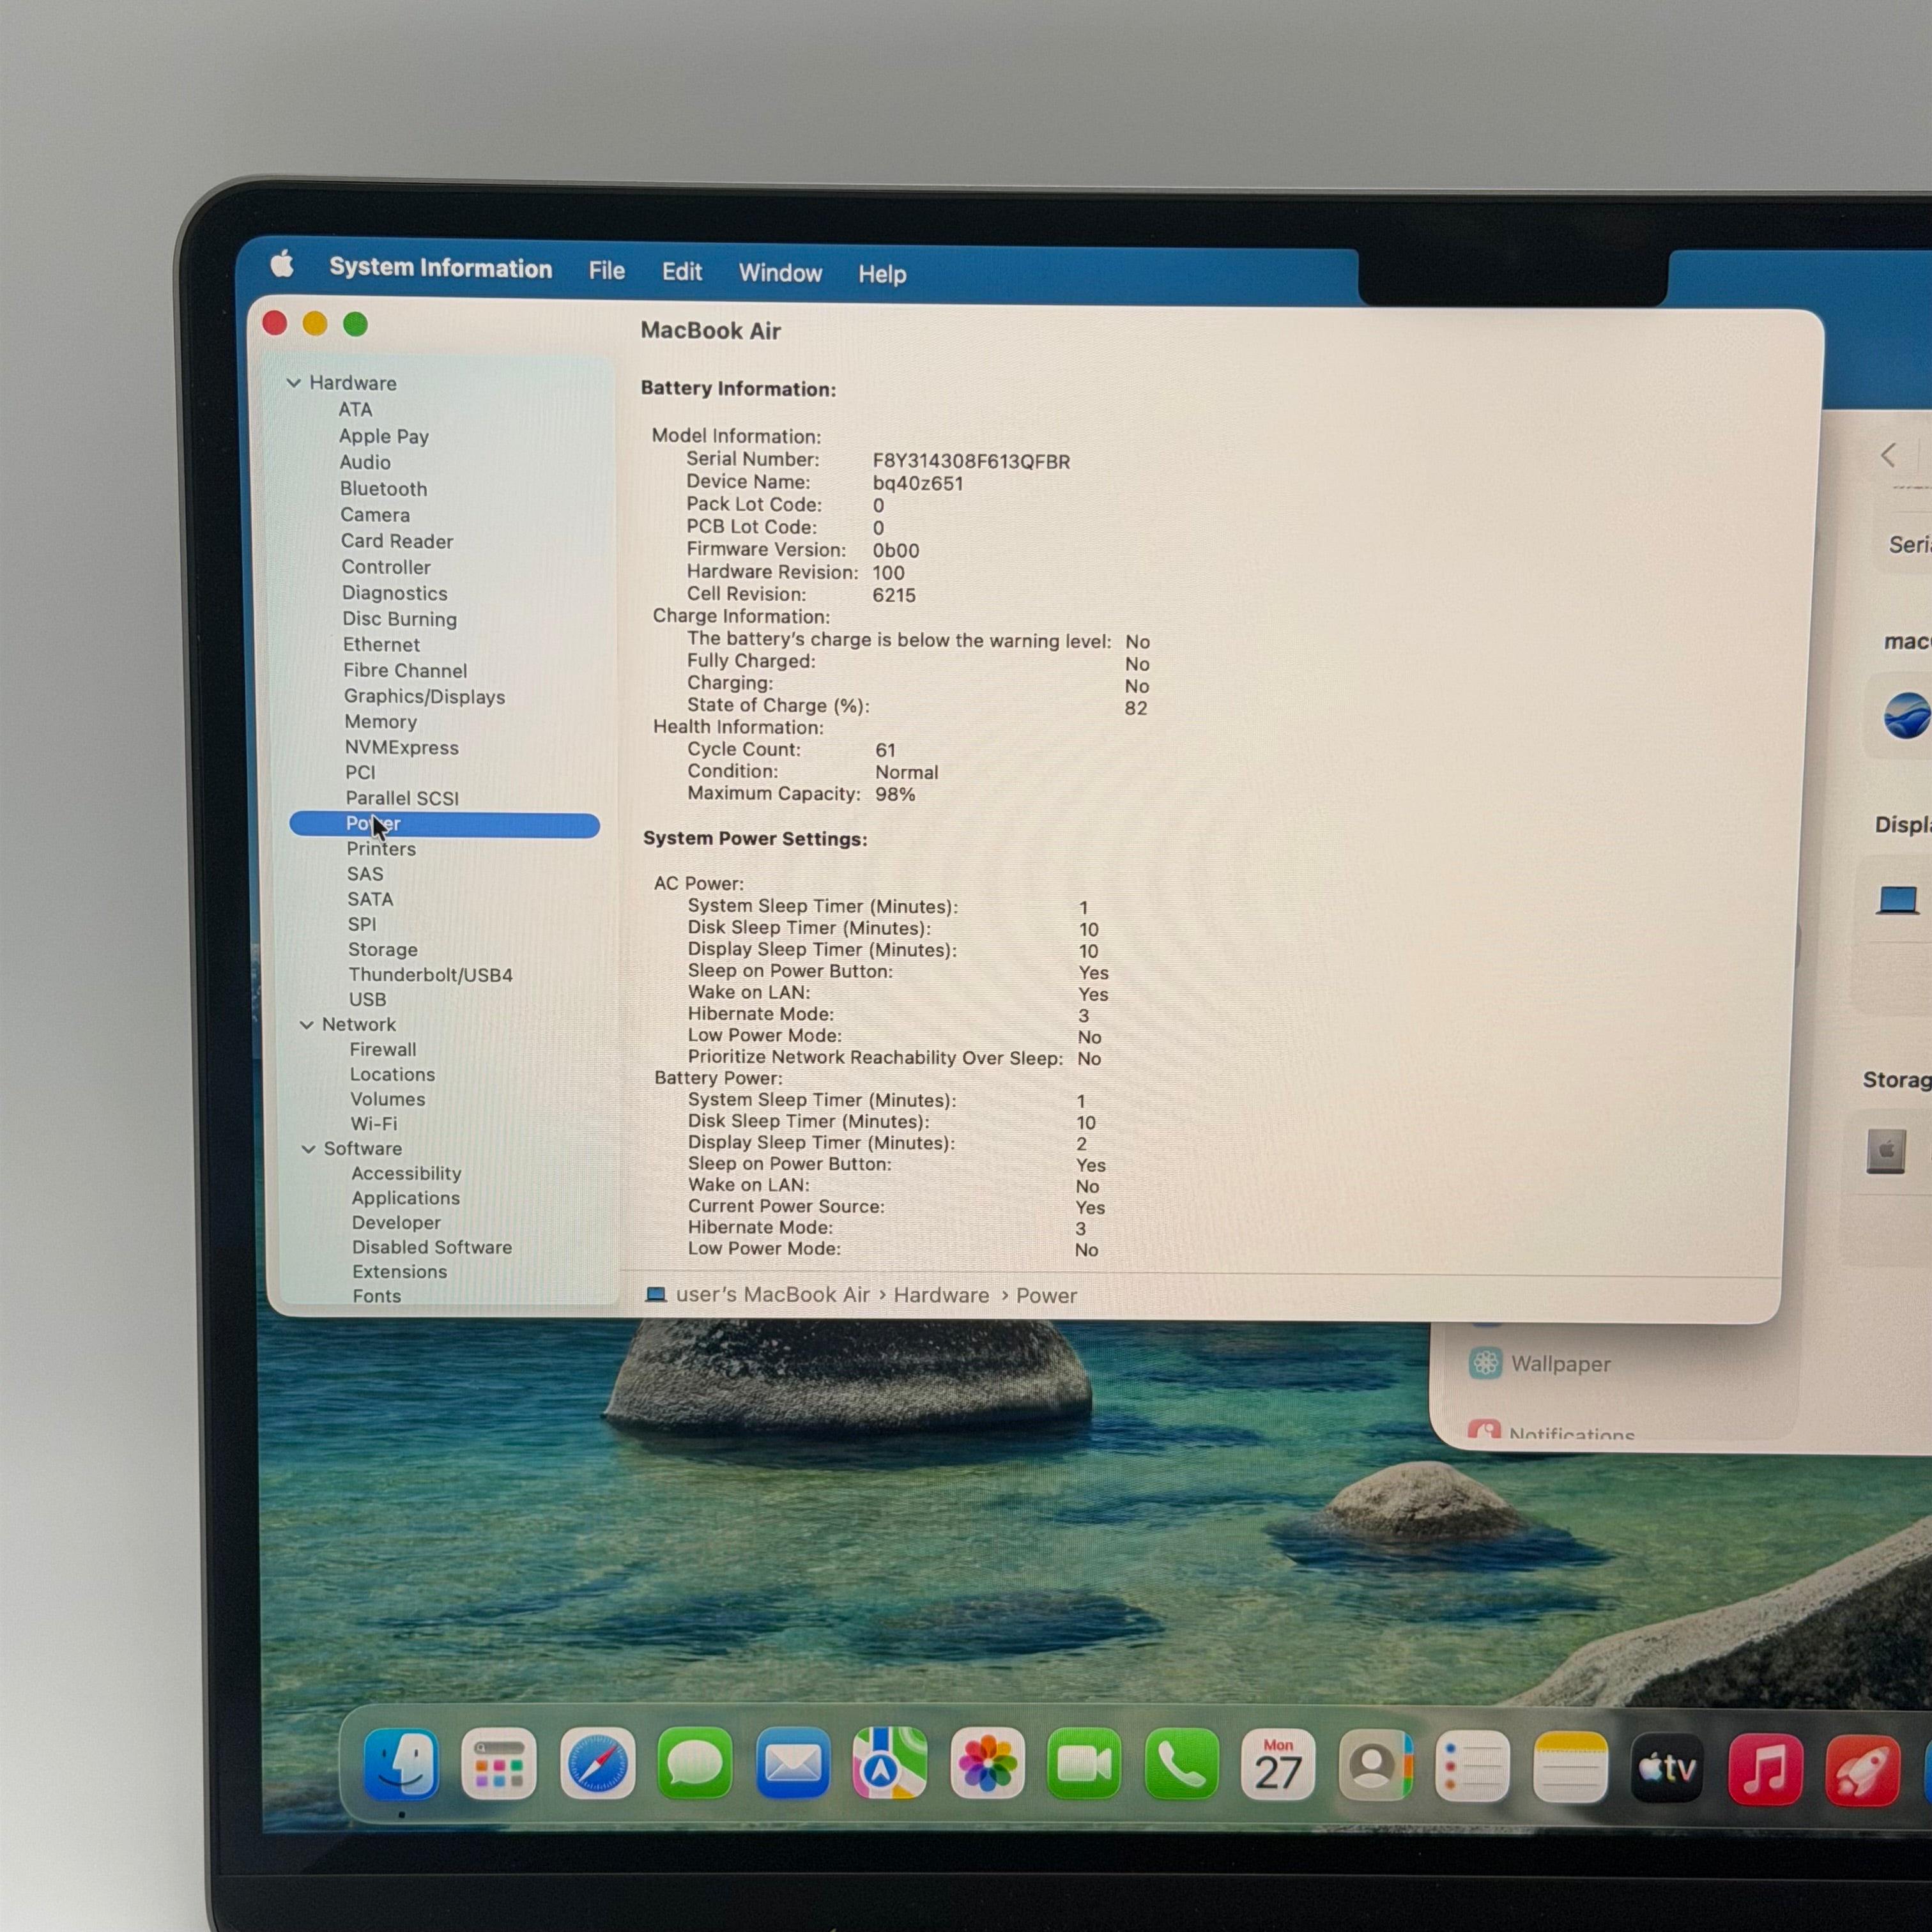Open Notes app in the dock

pos(1570,1768)
